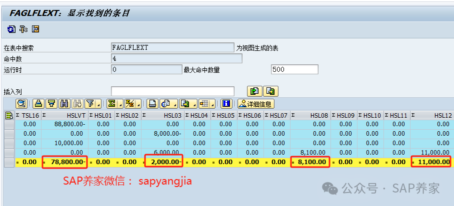Viewport: 454px width, 206px height.
Task: Click the 运行时 field showing 0
Action: pyautogui.click(x=146, y=69)
